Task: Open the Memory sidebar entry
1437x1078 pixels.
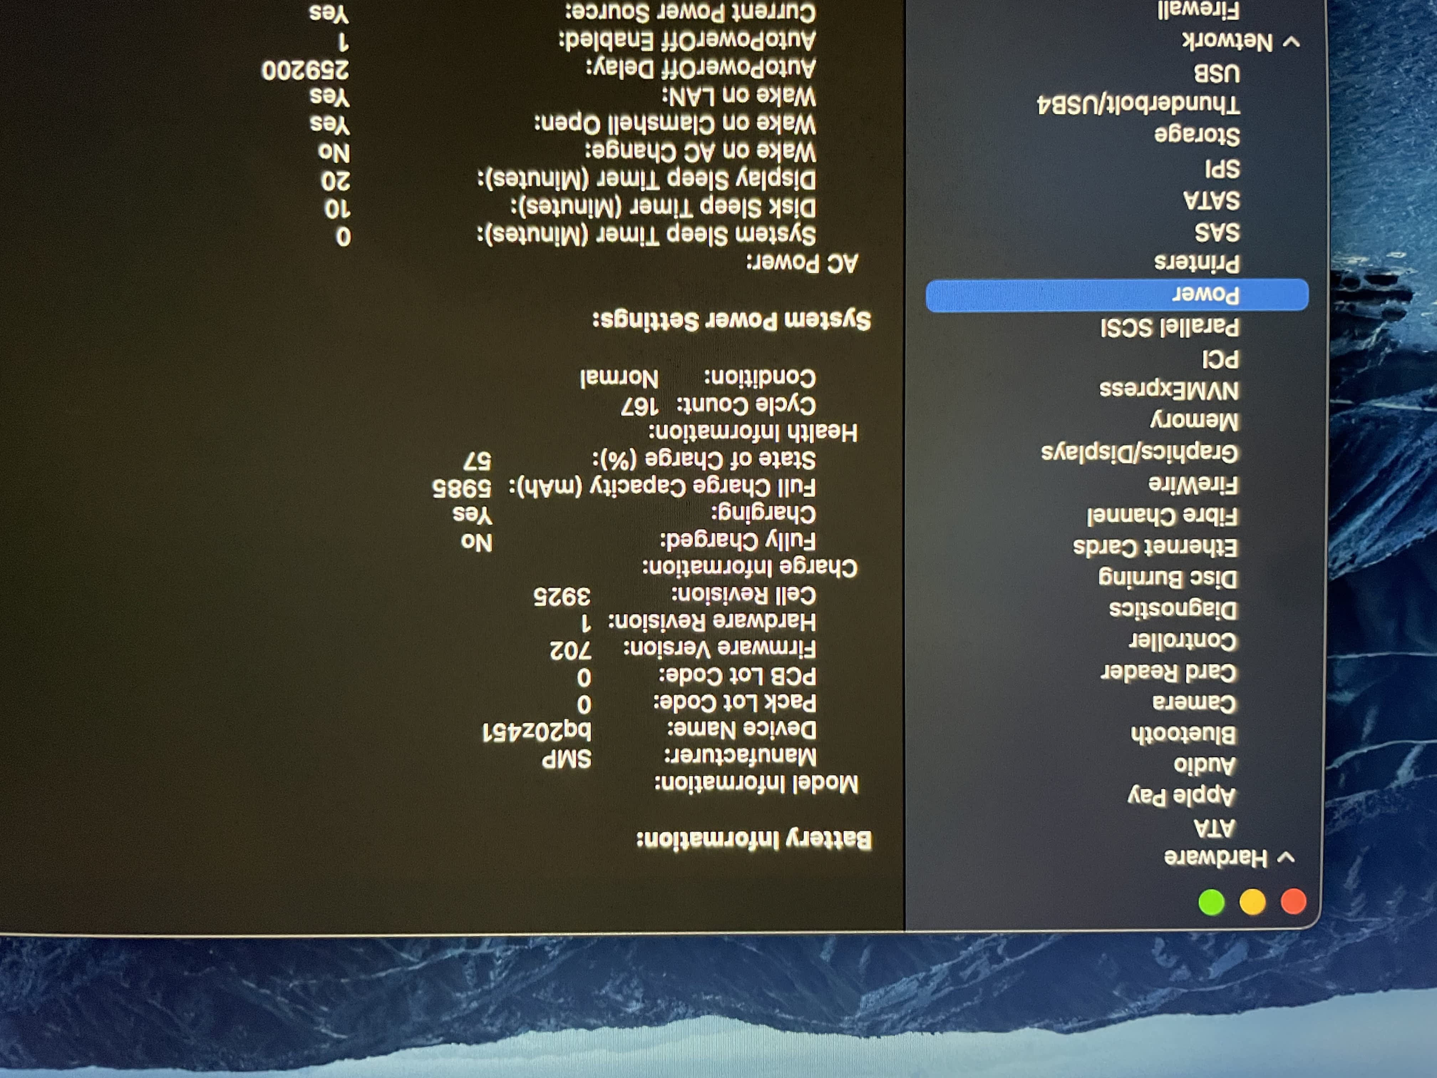Action: pyautogui.click(x=1195, y=420)
